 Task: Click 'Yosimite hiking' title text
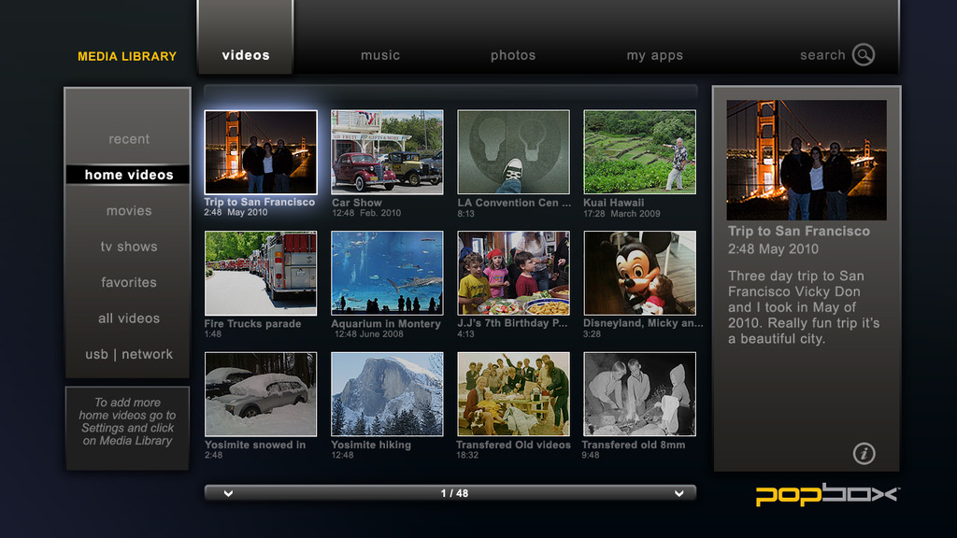point(371,445)
